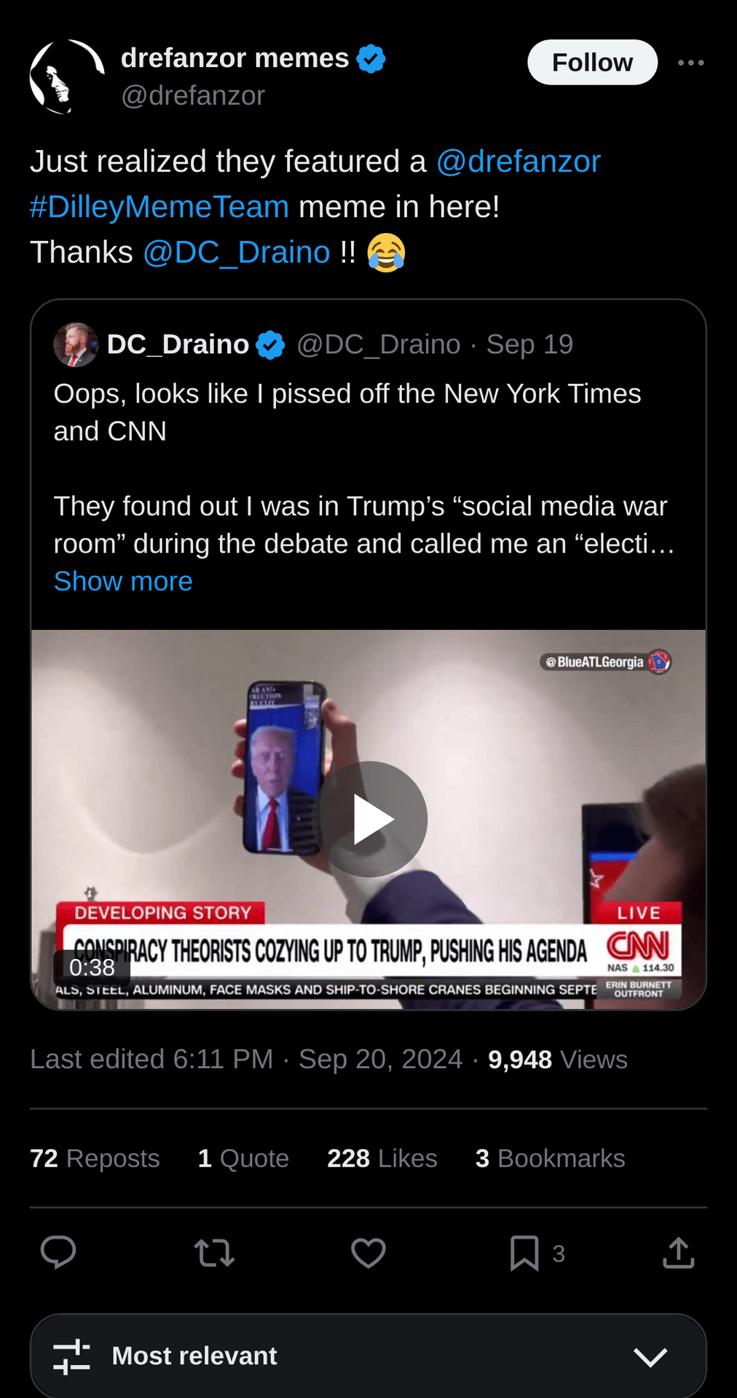Expand the Most relevant sort dropdown
This screenshot has height=1398, width=737.
[368, 1356]
